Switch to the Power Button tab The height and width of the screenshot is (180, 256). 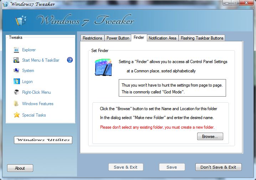point(118,38)
